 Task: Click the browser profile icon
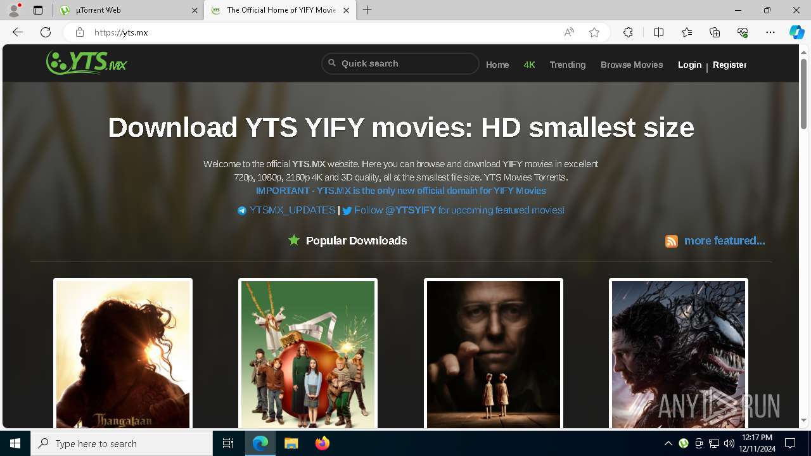coord(14,10)
